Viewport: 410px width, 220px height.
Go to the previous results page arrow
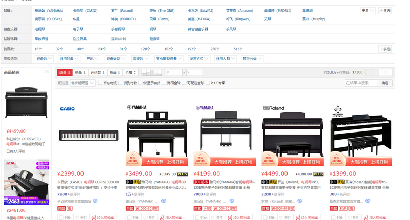pos(373,72)
